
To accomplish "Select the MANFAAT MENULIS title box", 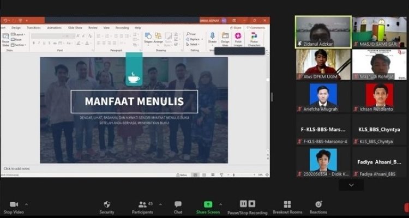I will [x=134, y=101].
